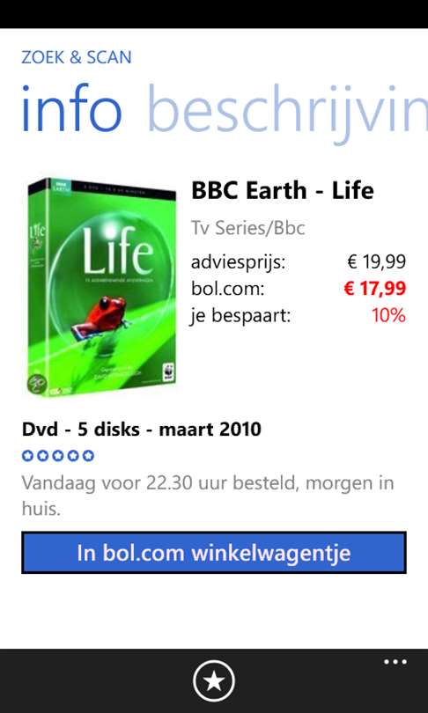Tap the Tv Series/Bbc subtitle

click(x=247, y=228)
